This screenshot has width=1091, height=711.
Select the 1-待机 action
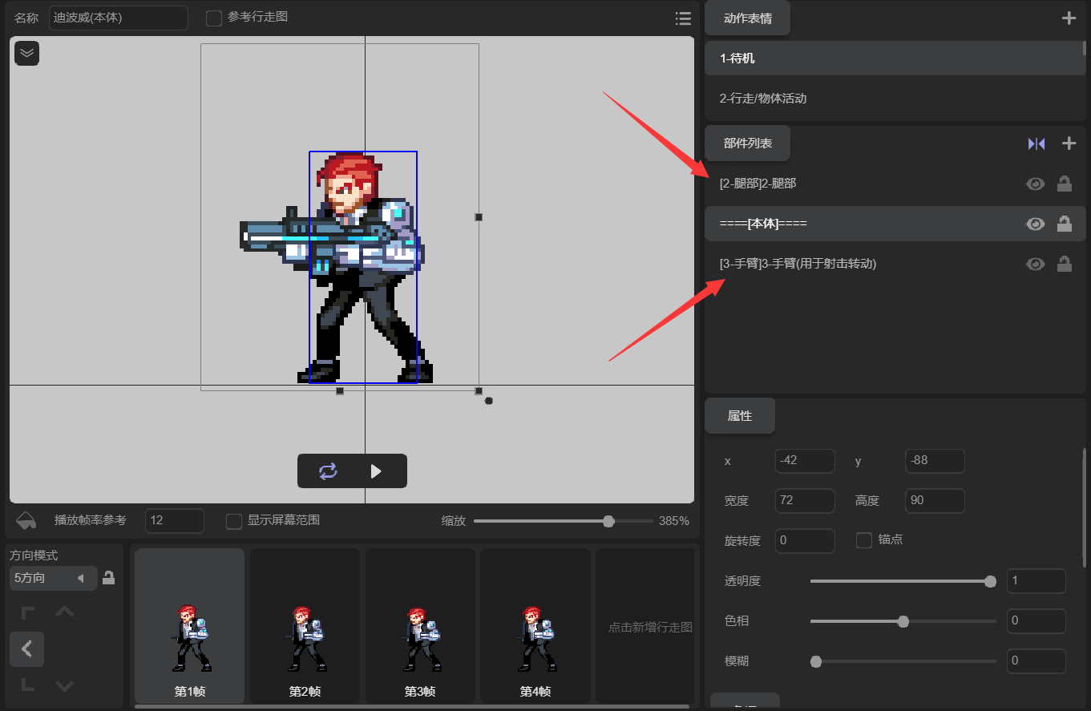[895, 59]
